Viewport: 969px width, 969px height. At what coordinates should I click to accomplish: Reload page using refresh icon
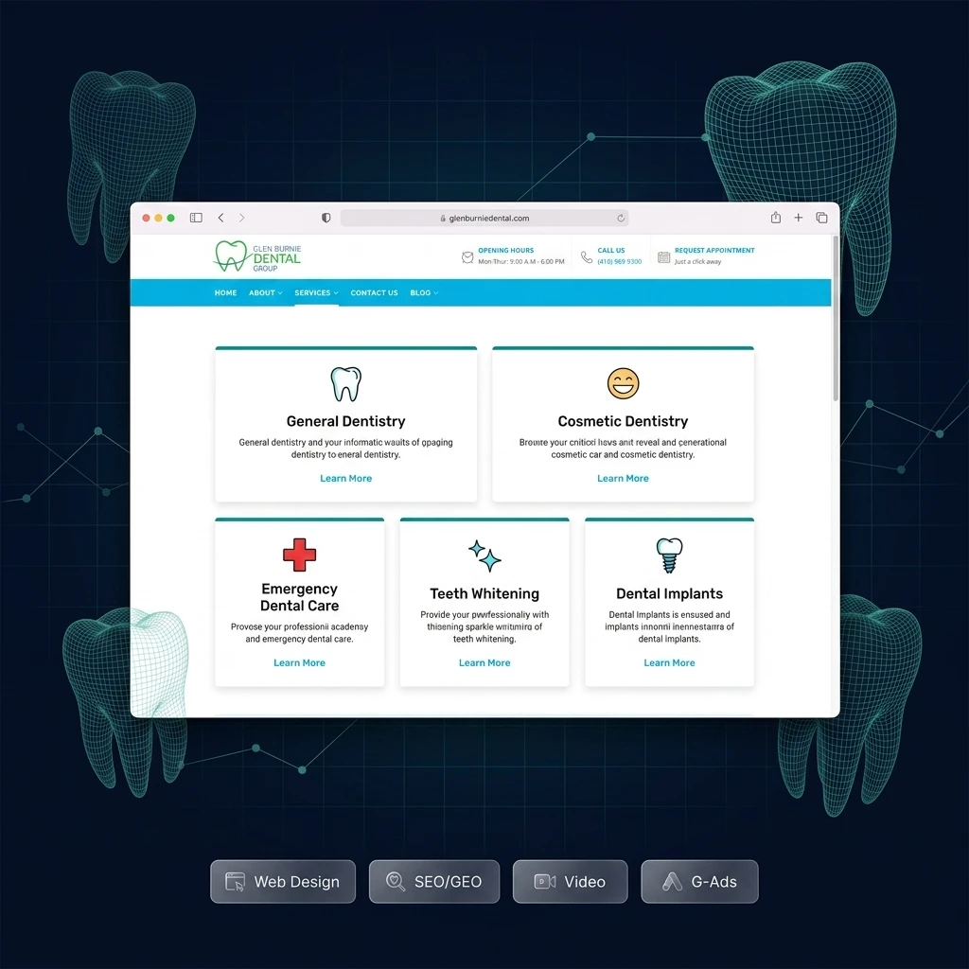tap(621, 219)
